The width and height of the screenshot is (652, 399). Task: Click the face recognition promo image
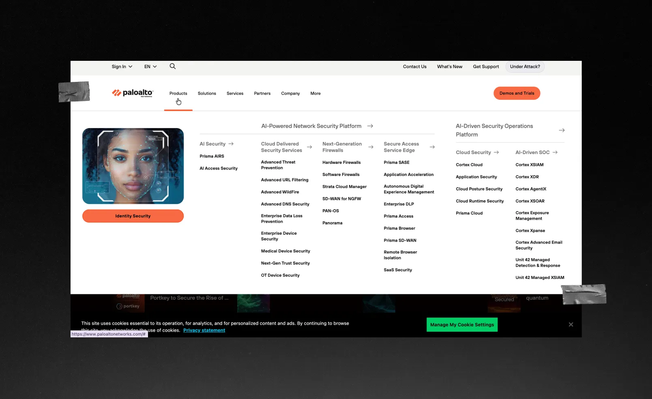(x=133, y=166)
